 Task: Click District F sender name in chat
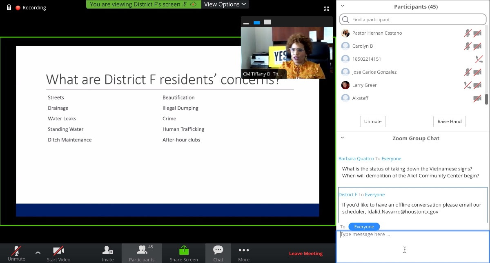348,194
